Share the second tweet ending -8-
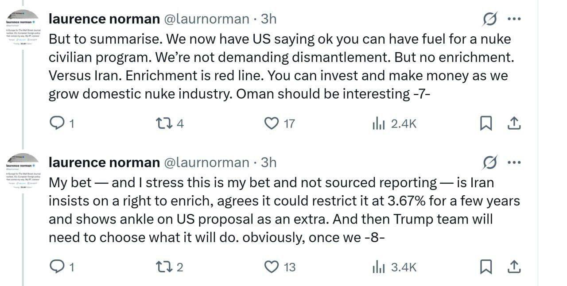Viewport: 567px width, 286px height. (x=513, y=267)
